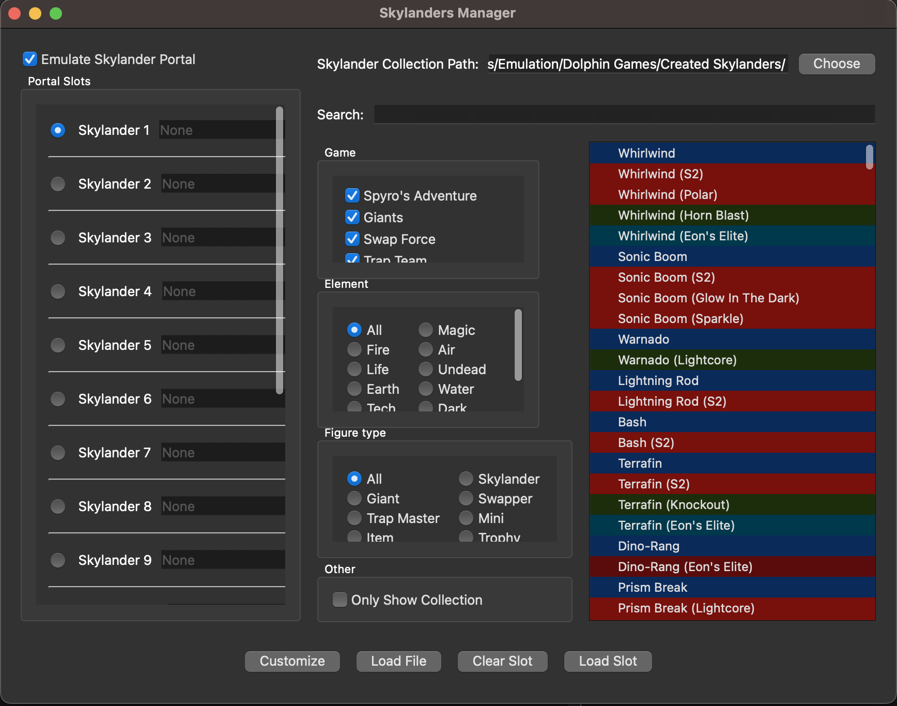Image resolution: width=897 pixels, height=706 pixels.
Task: Select Whirlwind (Horn Blast) entry
Action: [732, 215]
